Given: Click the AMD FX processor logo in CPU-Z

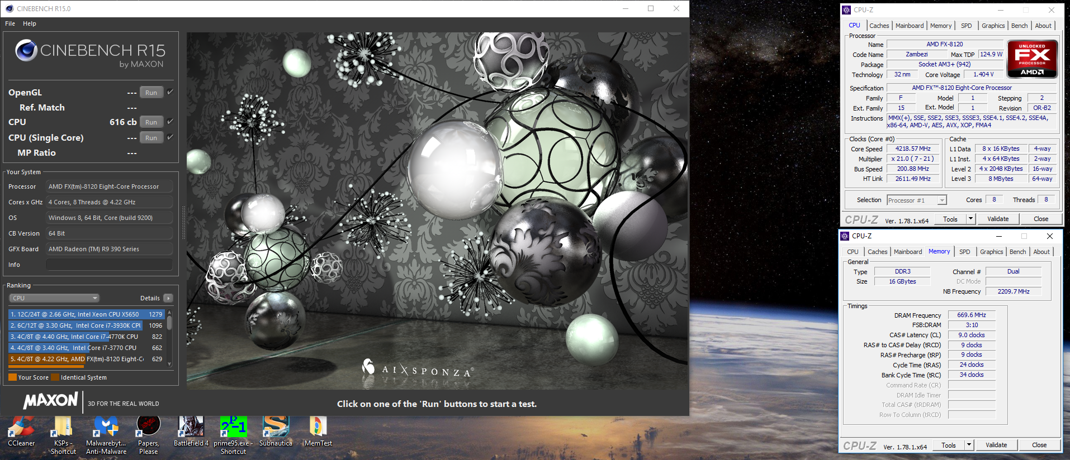Looking at the screenshot, I should point(1032,59).
